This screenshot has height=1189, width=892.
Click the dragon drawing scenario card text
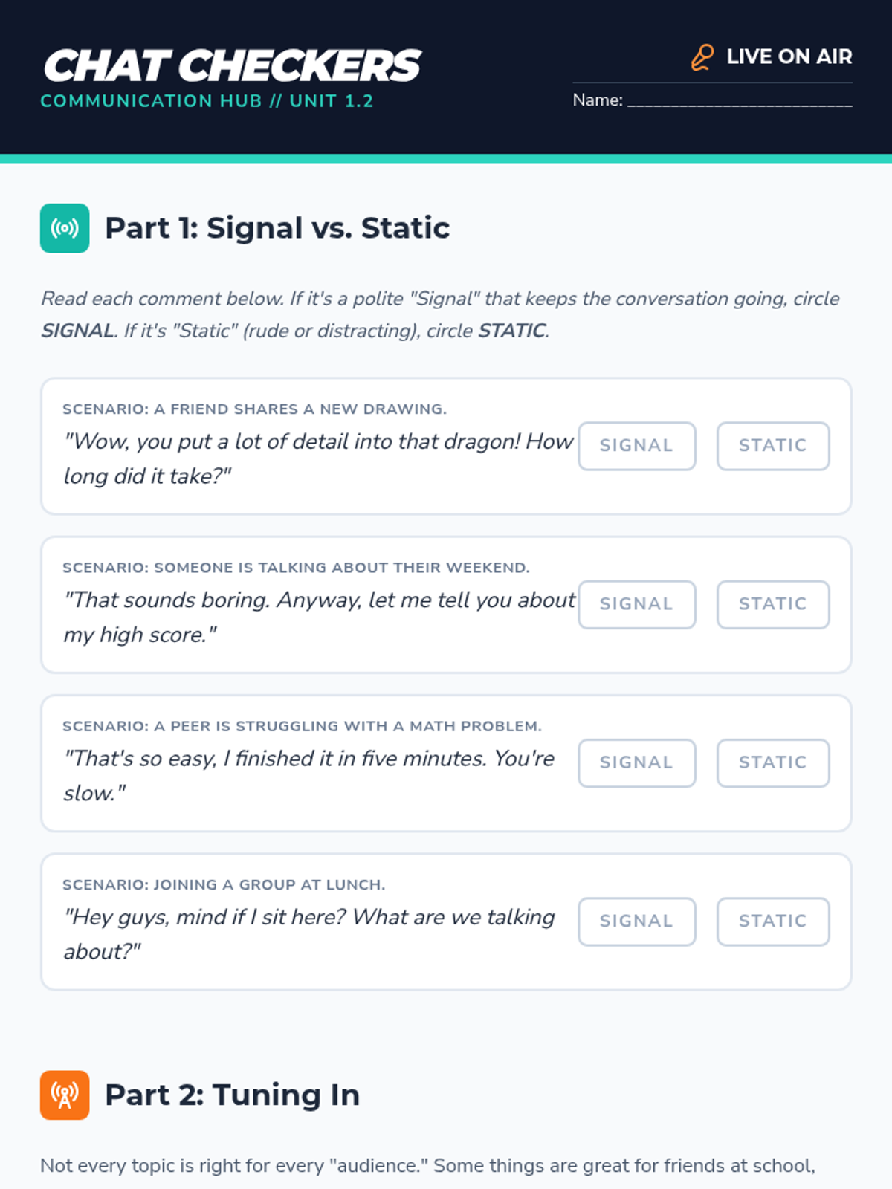click(318, 459)
